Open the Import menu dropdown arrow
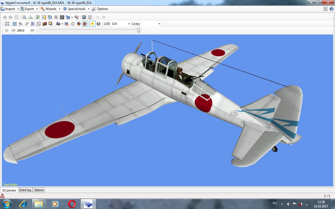Screen dimensions: 335x209 (18, 9)
